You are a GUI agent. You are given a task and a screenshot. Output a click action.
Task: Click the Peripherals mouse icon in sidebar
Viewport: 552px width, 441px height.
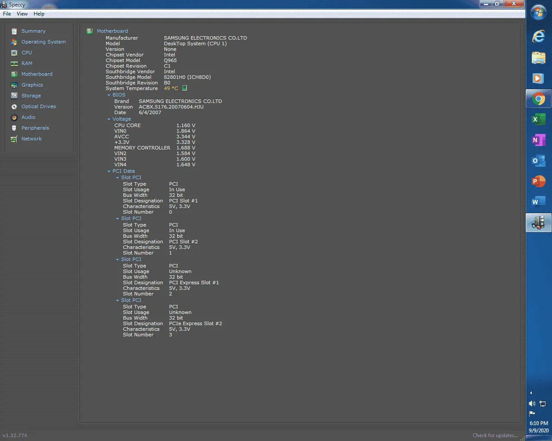click(x=14, y=128)
